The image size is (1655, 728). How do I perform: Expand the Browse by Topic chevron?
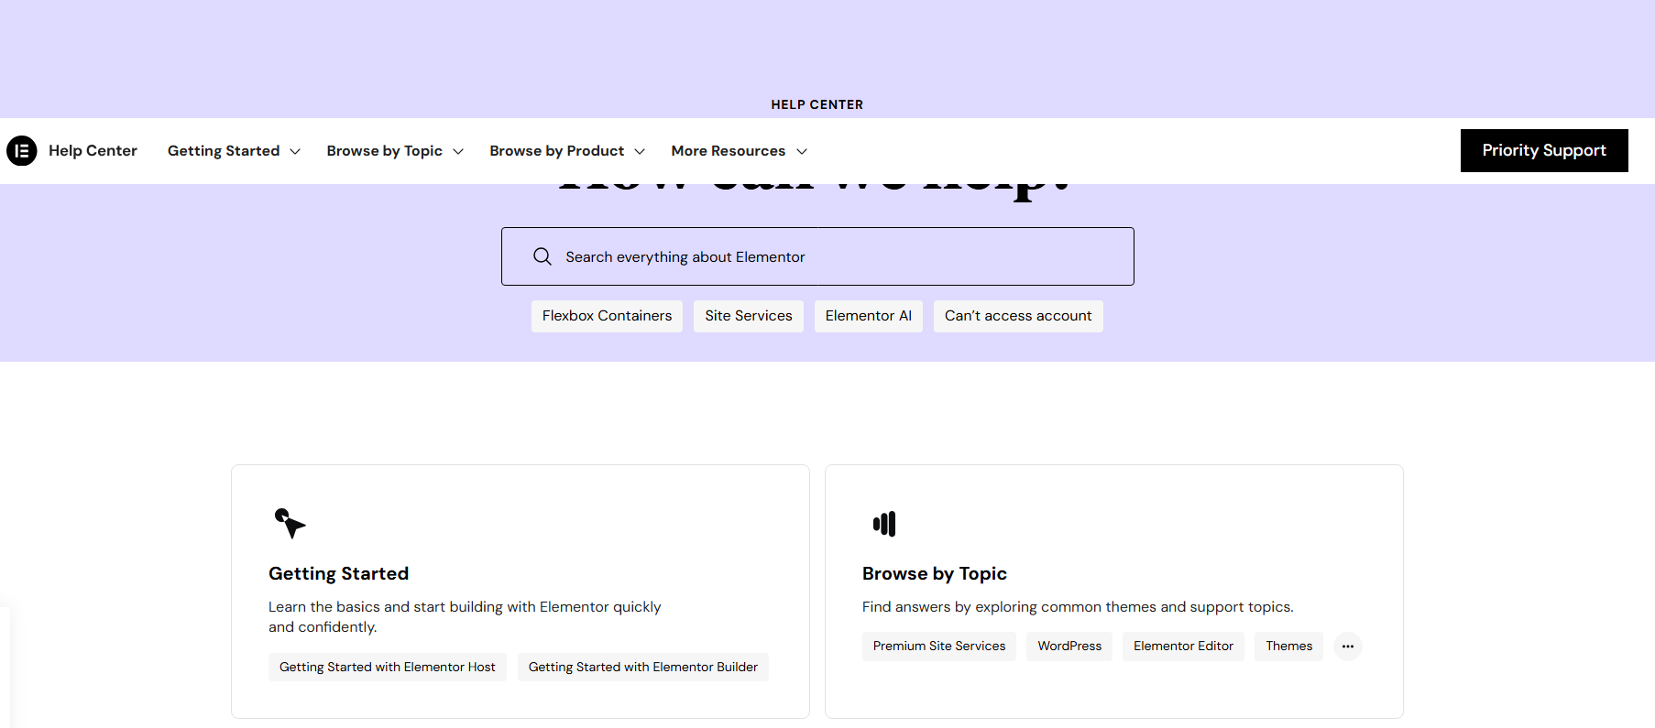tap(458, 152)
